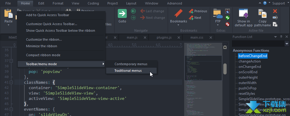Viewport: 290px width, 116px height.
Task: Open the File menu
Action: point(8,3)
